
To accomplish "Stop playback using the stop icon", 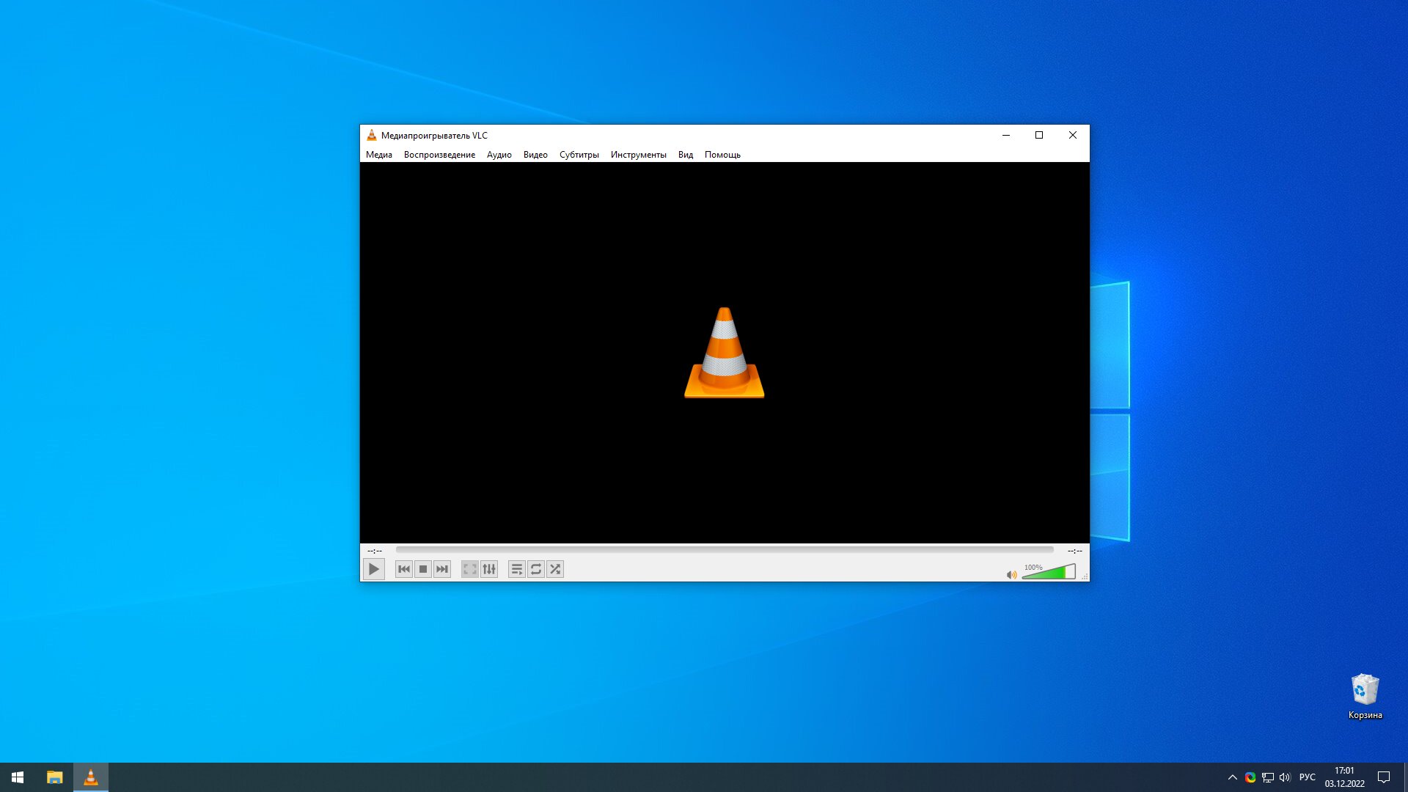I will tap(423, 569).
